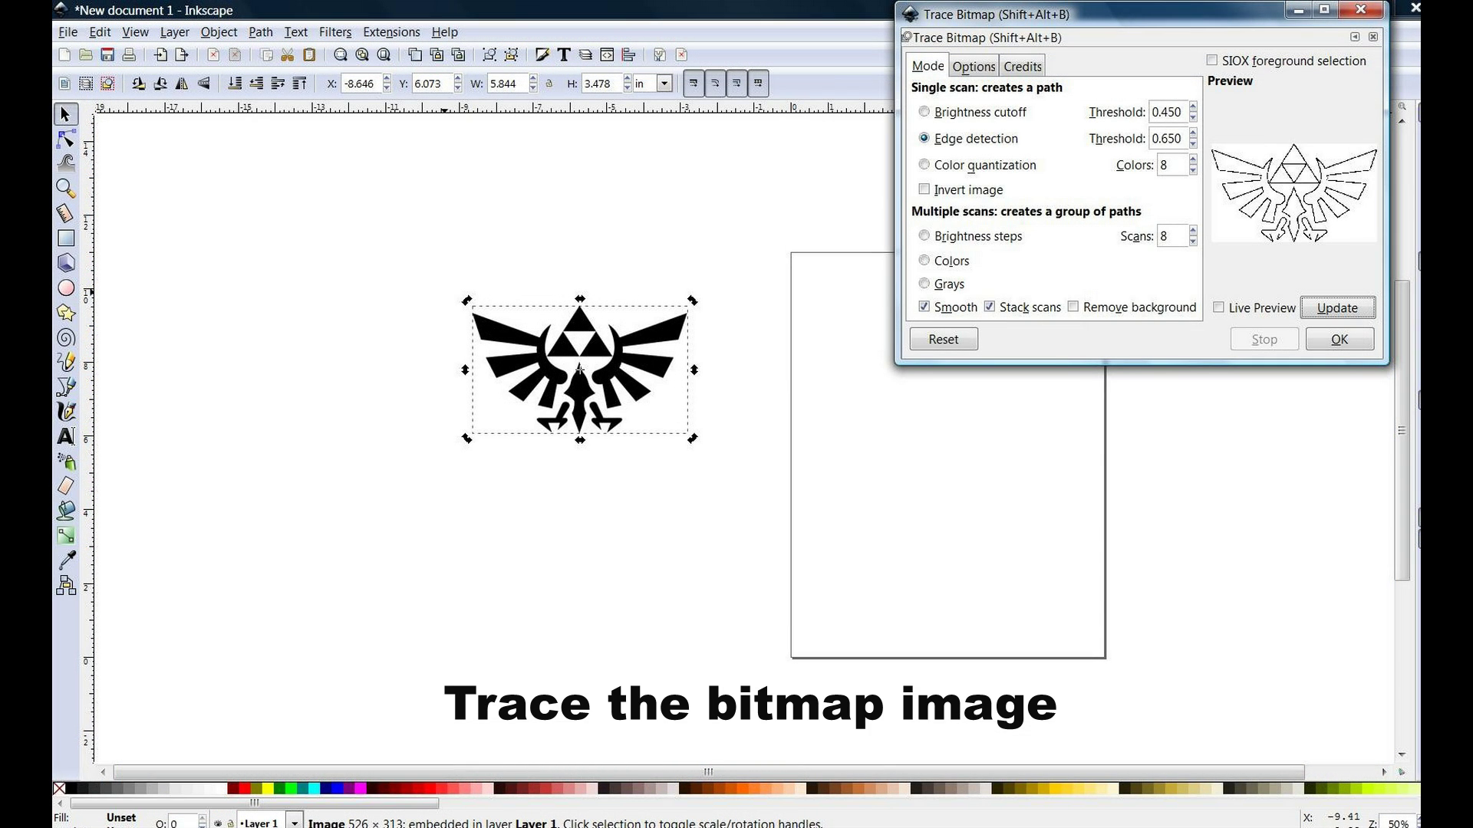Toggle the Smooth checkbox
This screenshot has height=828, width=1473.
click(x=924, y=307)
